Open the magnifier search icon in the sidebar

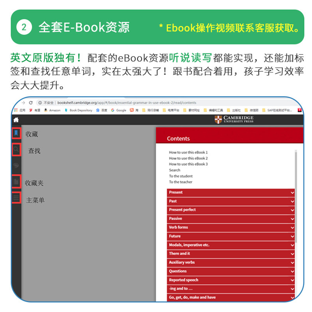click(16, 149)
